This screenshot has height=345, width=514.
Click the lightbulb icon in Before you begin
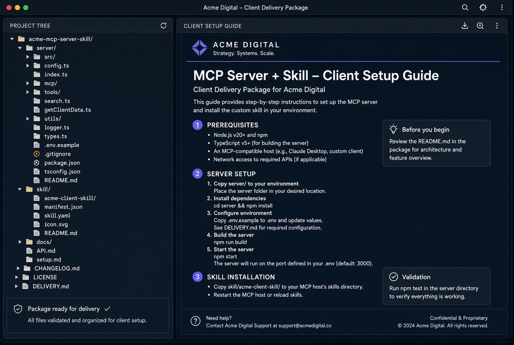tap(393, 129)
